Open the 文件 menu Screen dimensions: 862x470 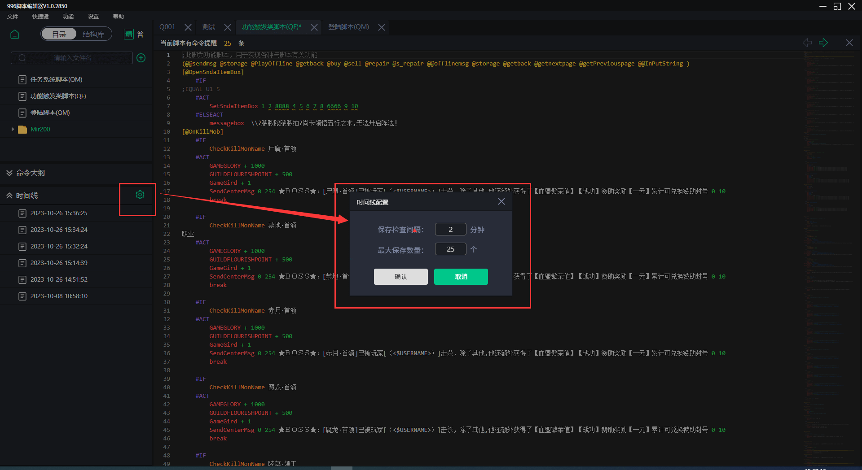coord(13,17)
